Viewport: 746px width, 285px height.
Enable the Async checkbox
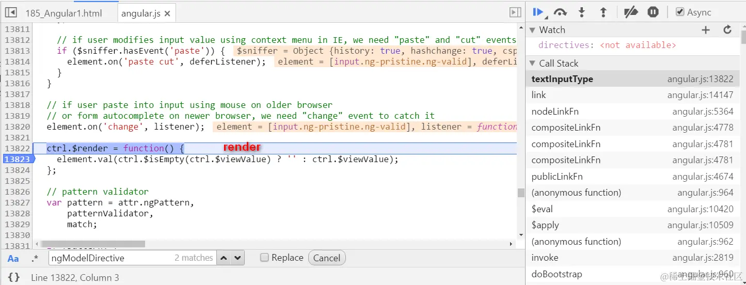tap(680, 12)
